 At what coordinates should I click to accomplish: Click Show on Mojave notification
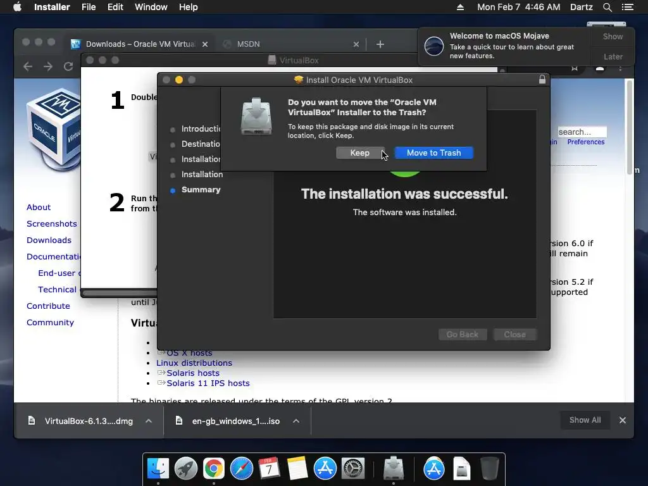(613, 36)
